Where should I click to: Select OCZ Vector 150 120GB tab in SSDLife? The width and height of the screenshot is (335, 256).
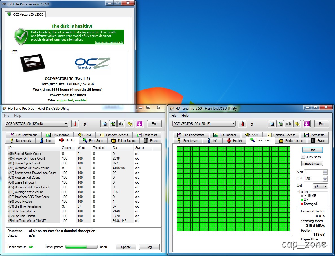[x=25, y=14]
